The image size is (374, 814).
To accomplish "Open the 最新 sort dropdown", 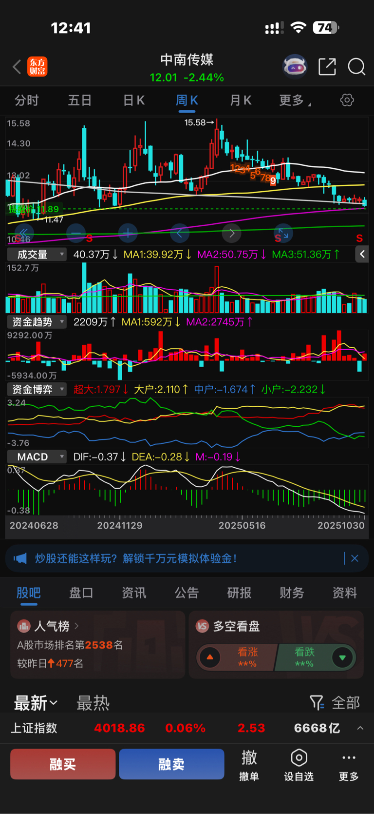I will (36, 703).
